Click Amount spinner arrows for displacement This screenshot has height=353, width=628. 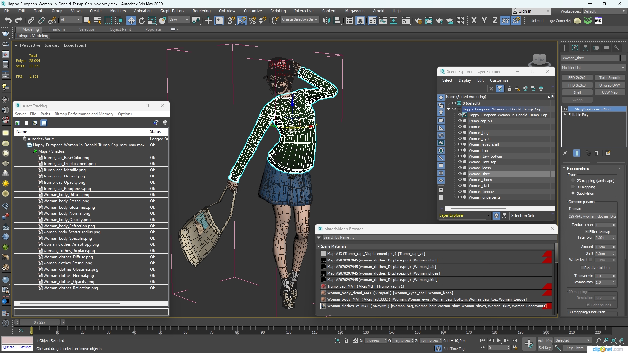point(614,247)
